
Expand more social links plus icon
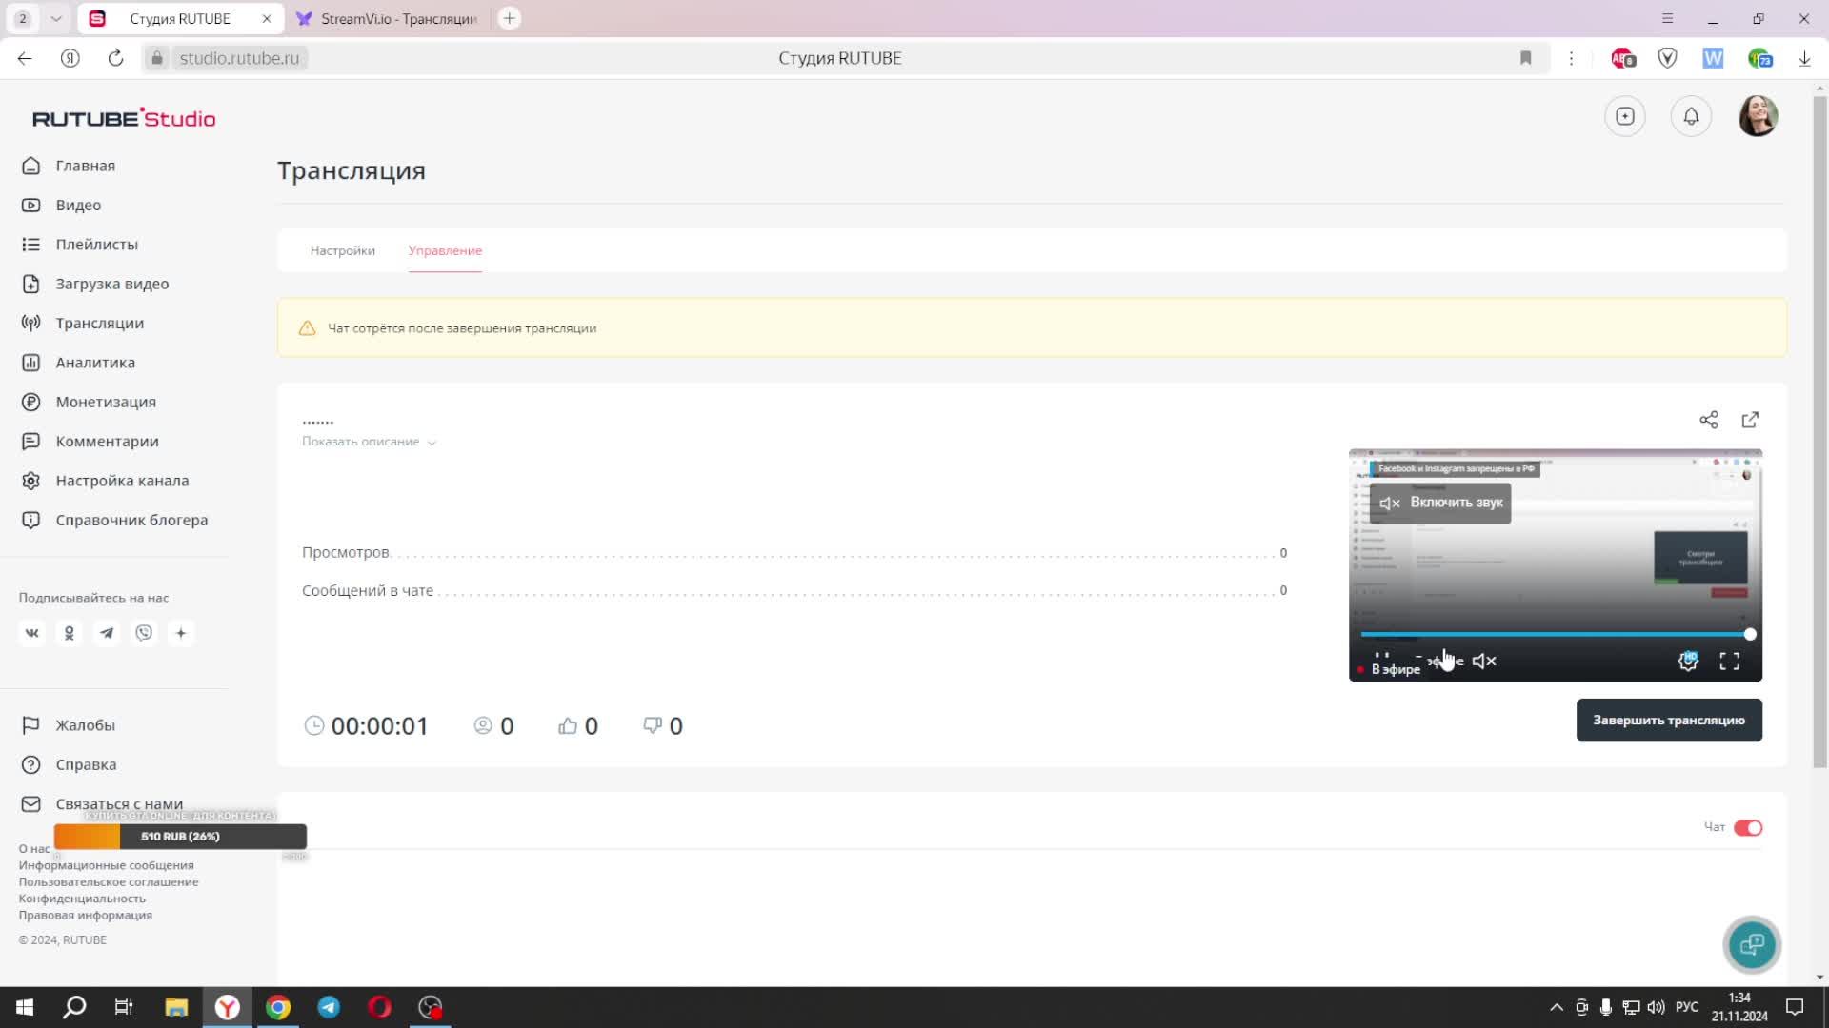181,633
